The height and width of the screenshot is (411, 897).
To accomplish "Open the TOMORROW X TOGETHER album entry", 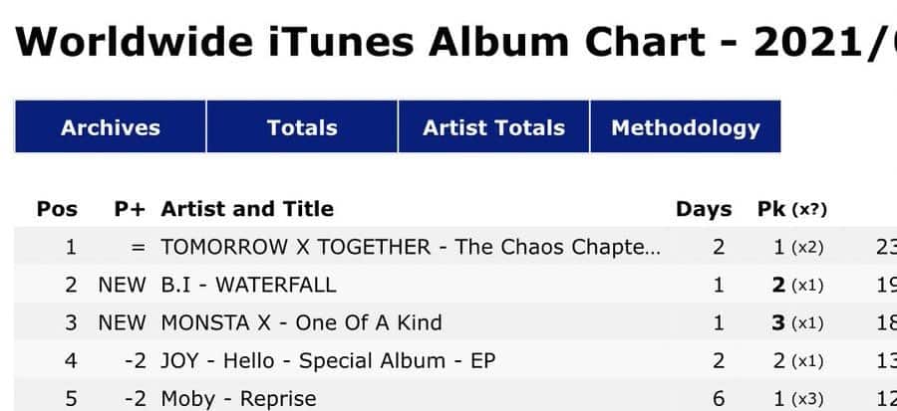I will (410, 247).
